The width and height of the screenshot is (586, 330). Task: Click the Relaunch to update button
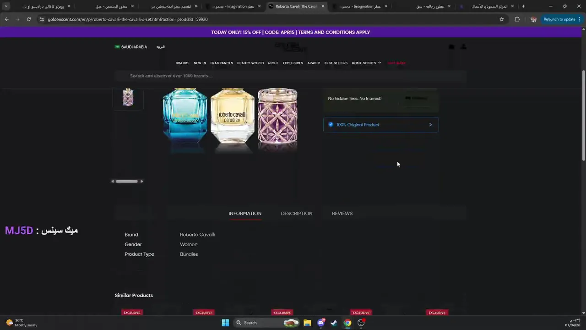point(559,19)
